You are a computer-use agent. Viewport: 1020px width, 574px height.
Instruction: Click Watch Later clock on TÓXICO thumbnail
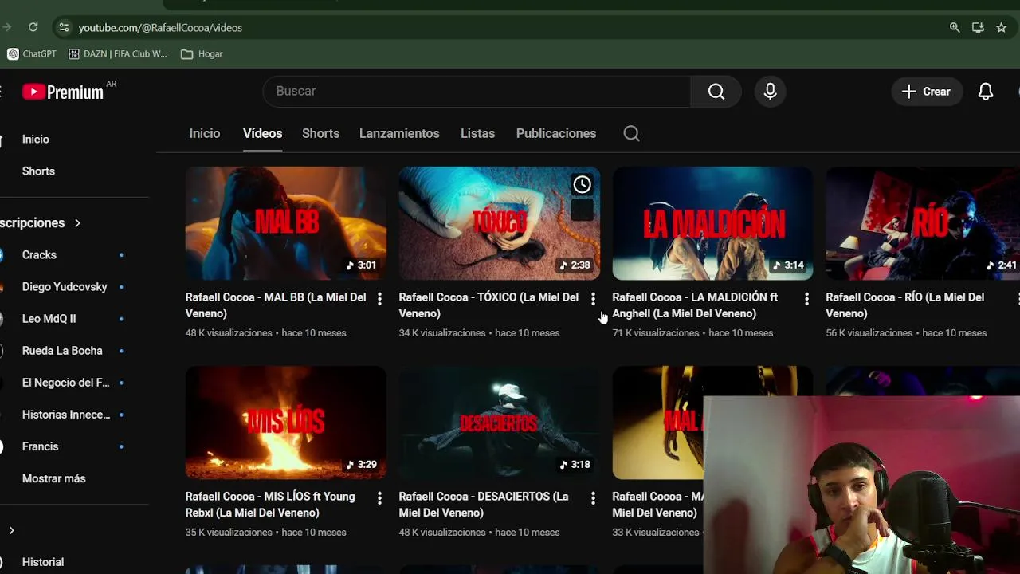pyautogui.click(x=583, y=185)
